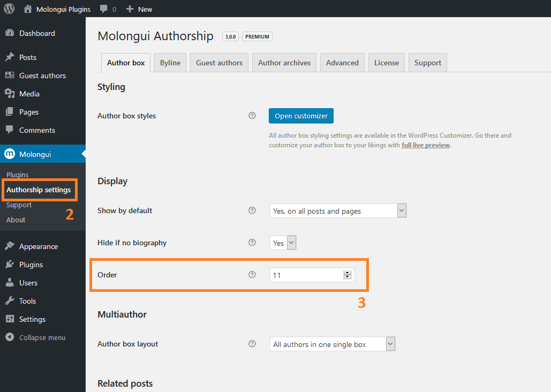Switch to the Author archives tab

point(284,63)
